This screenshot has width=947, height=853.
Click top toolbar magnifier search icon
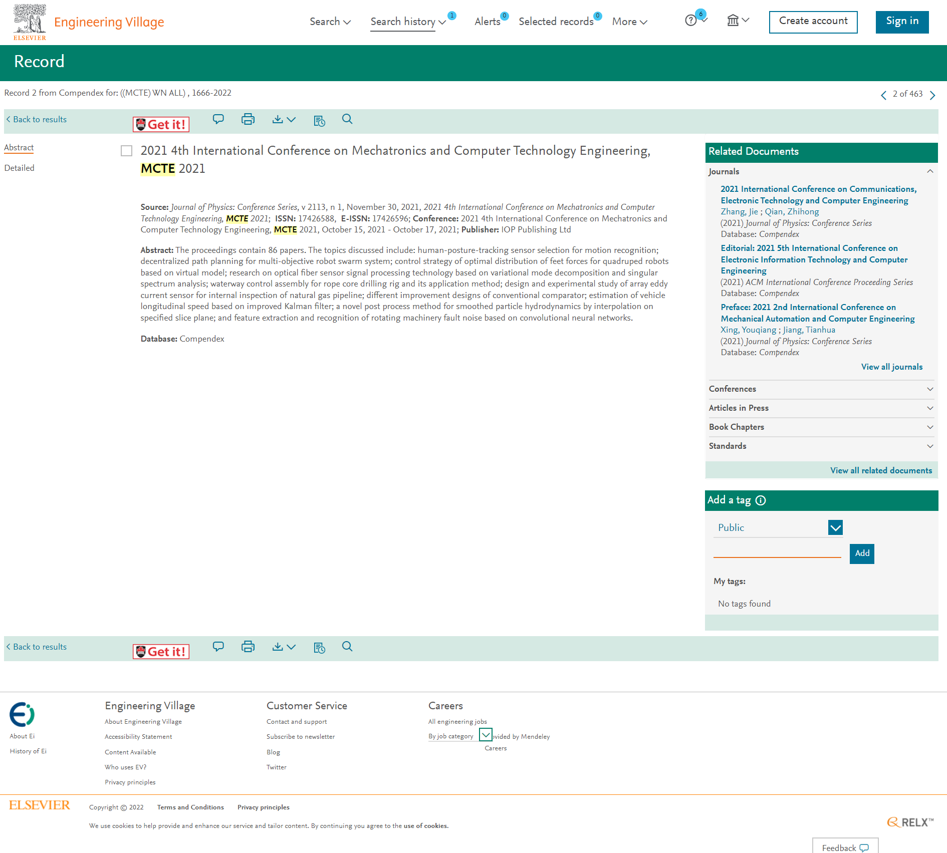click(x=347, y=119)
